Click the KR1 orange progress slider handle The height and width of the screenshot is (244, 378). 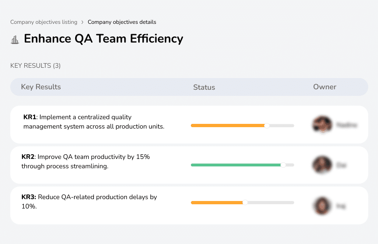(x=267, y=126)
